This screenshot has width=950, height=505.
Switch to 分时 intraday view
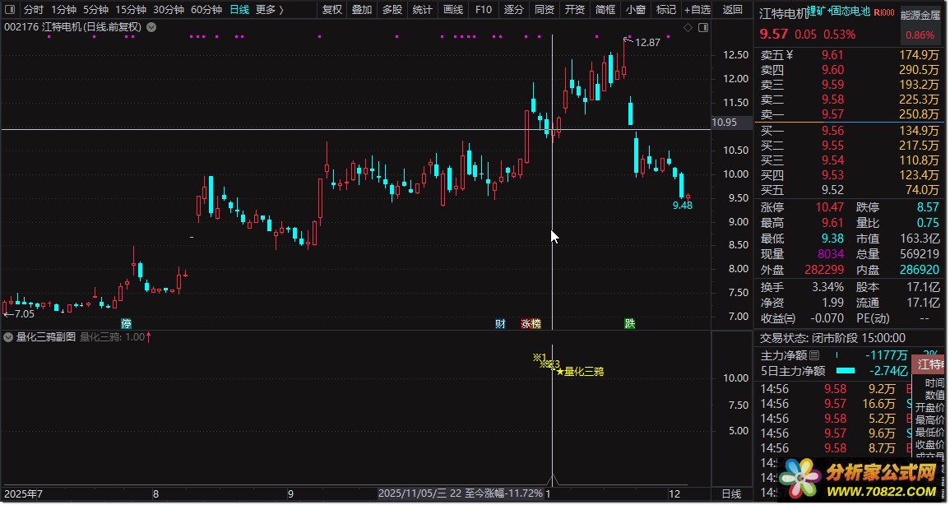pos(34,10)
